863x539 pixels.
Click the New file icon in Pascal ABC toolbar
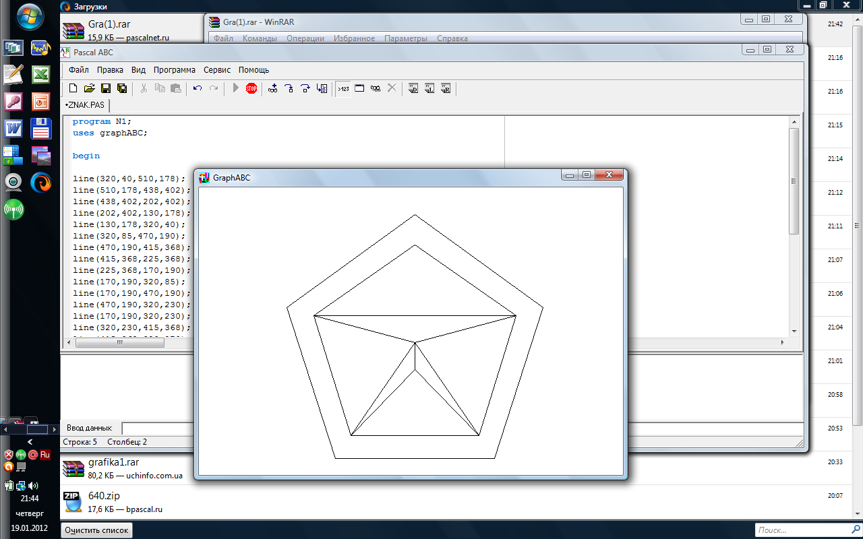[73, 88]
